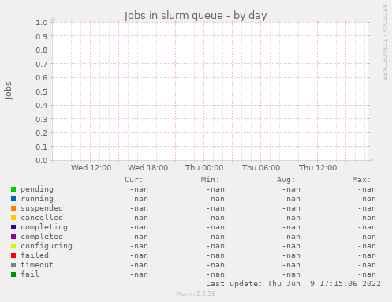Screen dimensions: 392x302
Task: Click the graph title Jobs in slurm queue
Action: coord(174,16)
